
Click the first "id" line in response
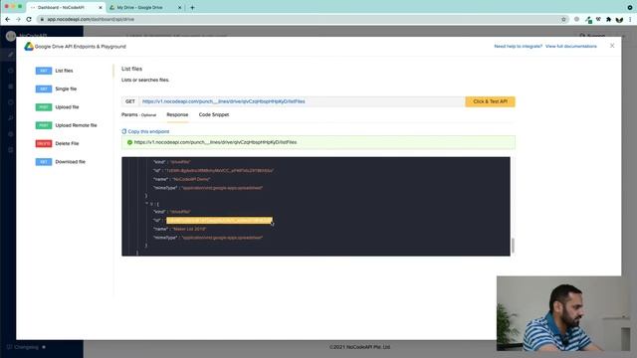tap(213, 170)
